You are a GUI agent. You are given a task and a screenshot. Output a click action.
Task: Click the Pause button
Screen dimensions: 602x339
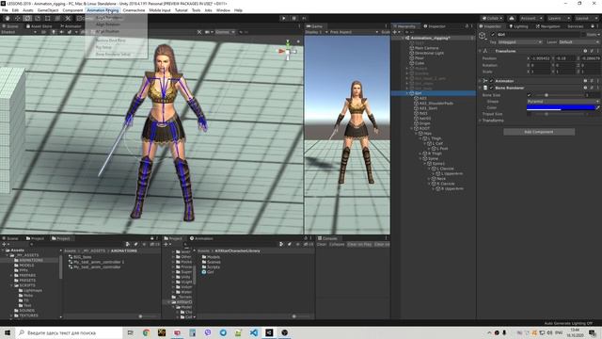[294, 18]
